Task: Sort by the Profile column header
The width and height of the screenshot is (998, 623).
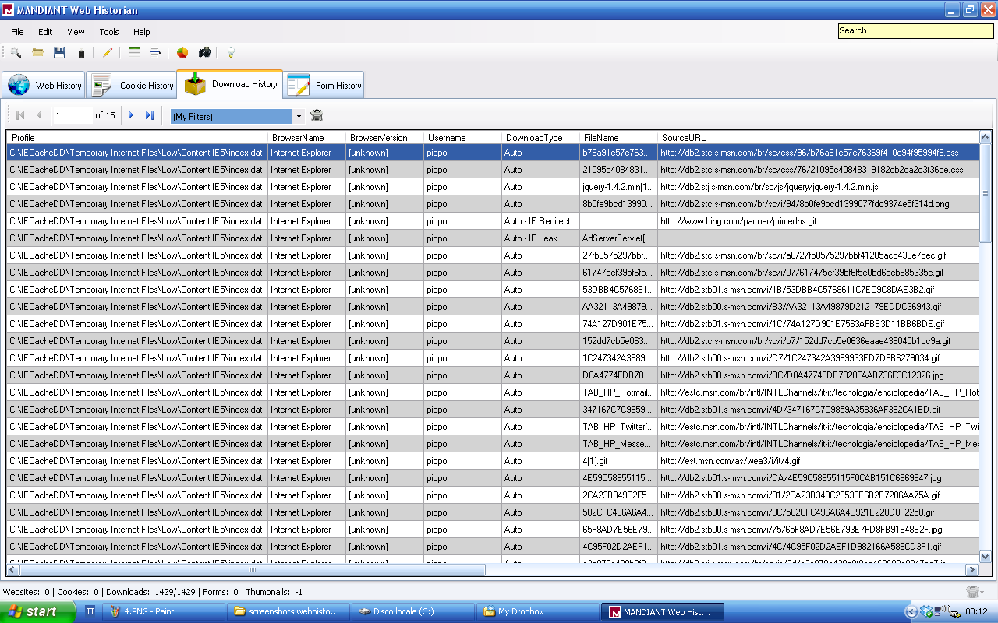Action: pyautogui.click(x=137, y=138)
